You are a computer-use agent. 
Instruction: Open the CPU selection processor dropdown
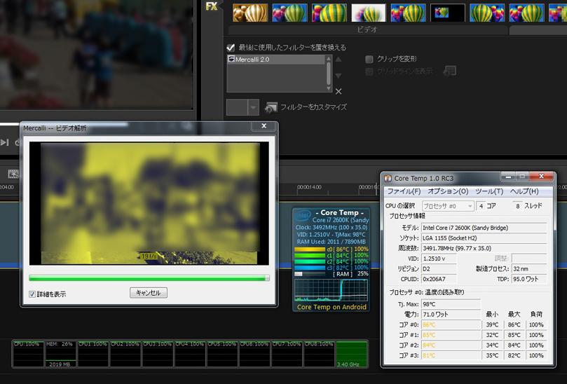click(x=448, y=206)
